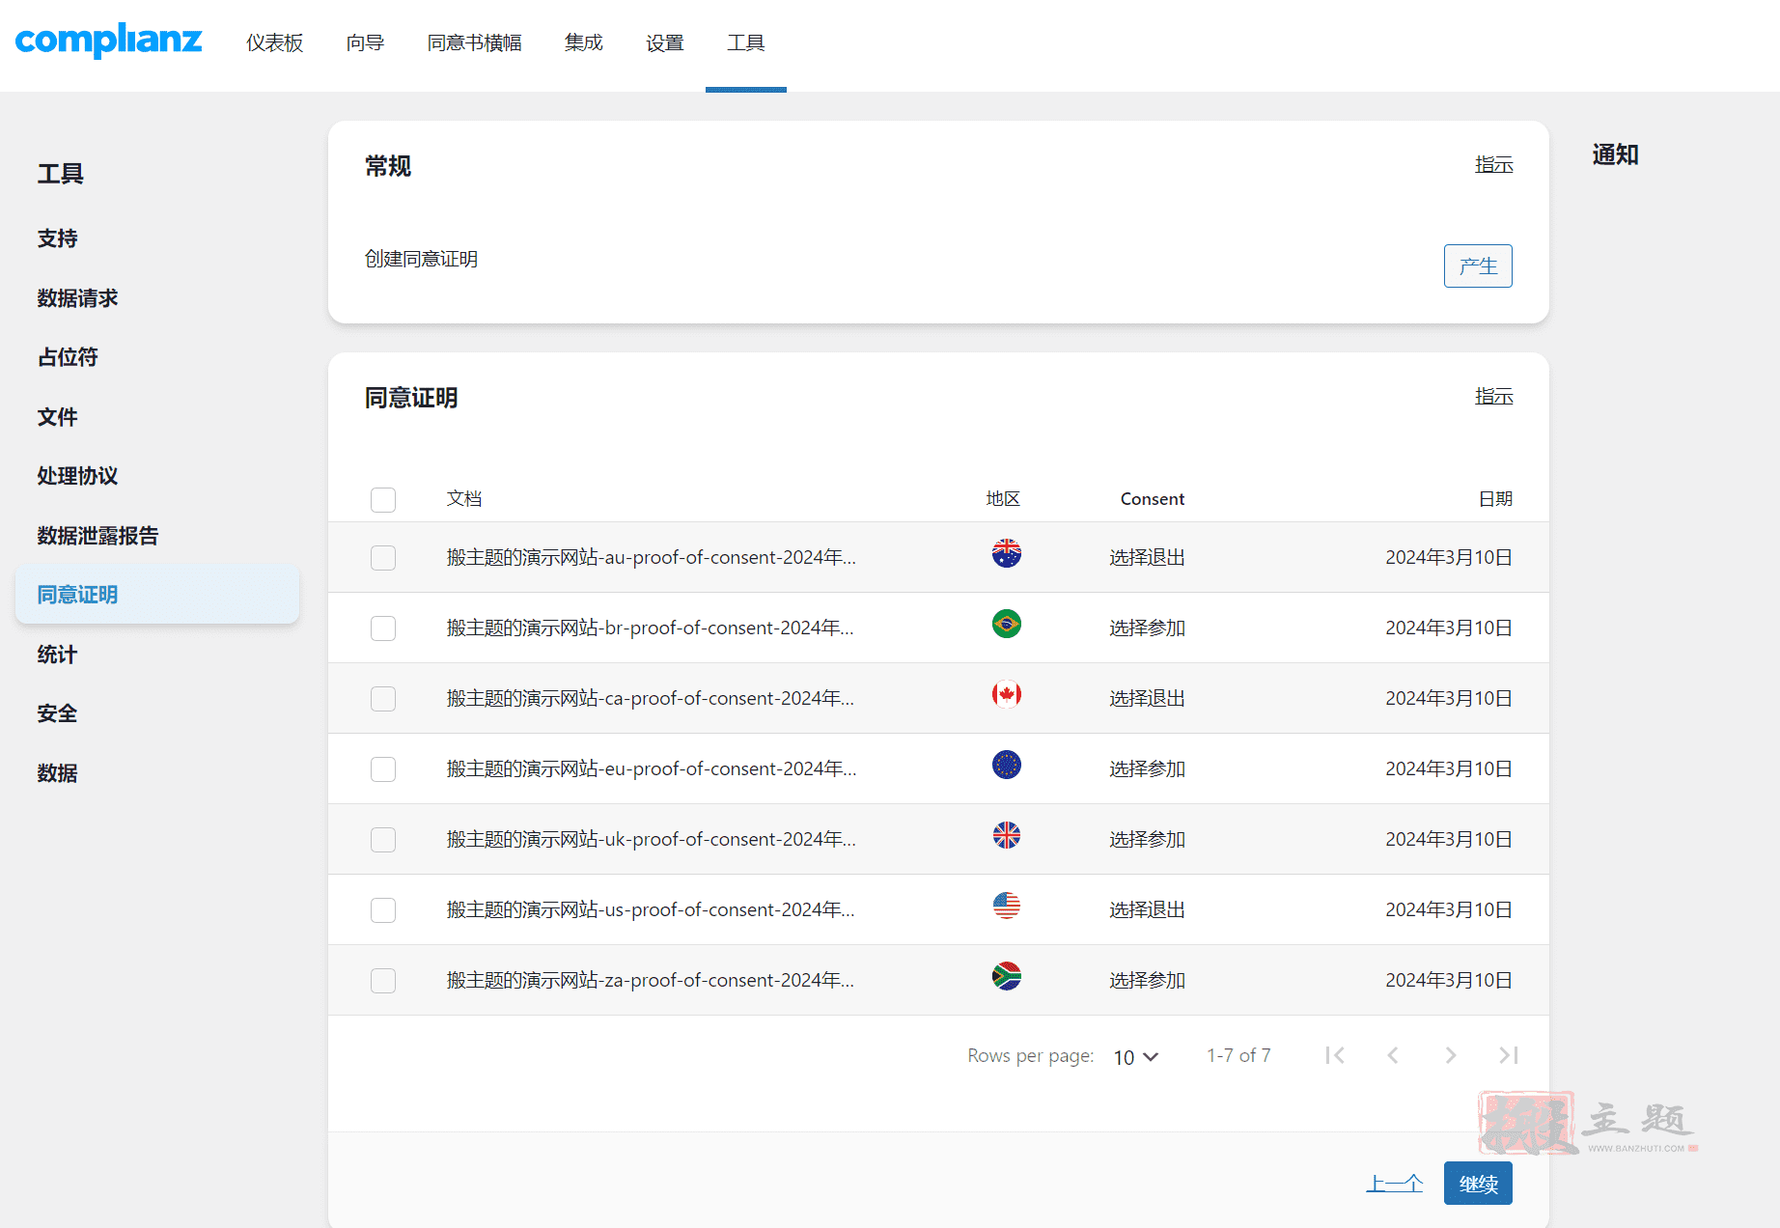Screen dimensions: 1780x1228
Task: Select the br-proof-of-consent row checkbox
Action: pos(383,628)
